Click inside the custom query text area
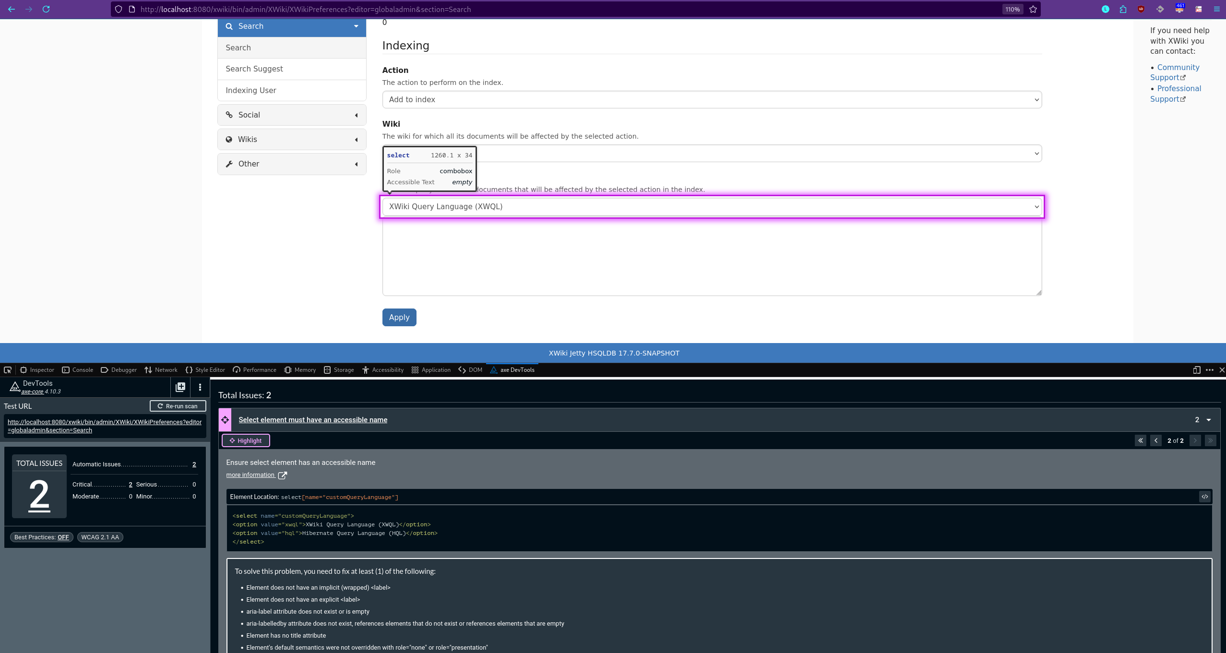 pyautogui.click(x=712, y=257)
